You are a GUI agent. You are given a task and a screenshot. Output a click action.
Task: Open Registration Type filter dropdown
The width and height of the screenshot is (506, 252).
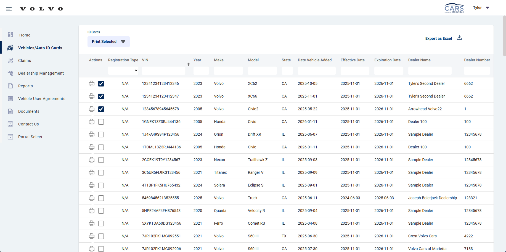pos(123,70)
